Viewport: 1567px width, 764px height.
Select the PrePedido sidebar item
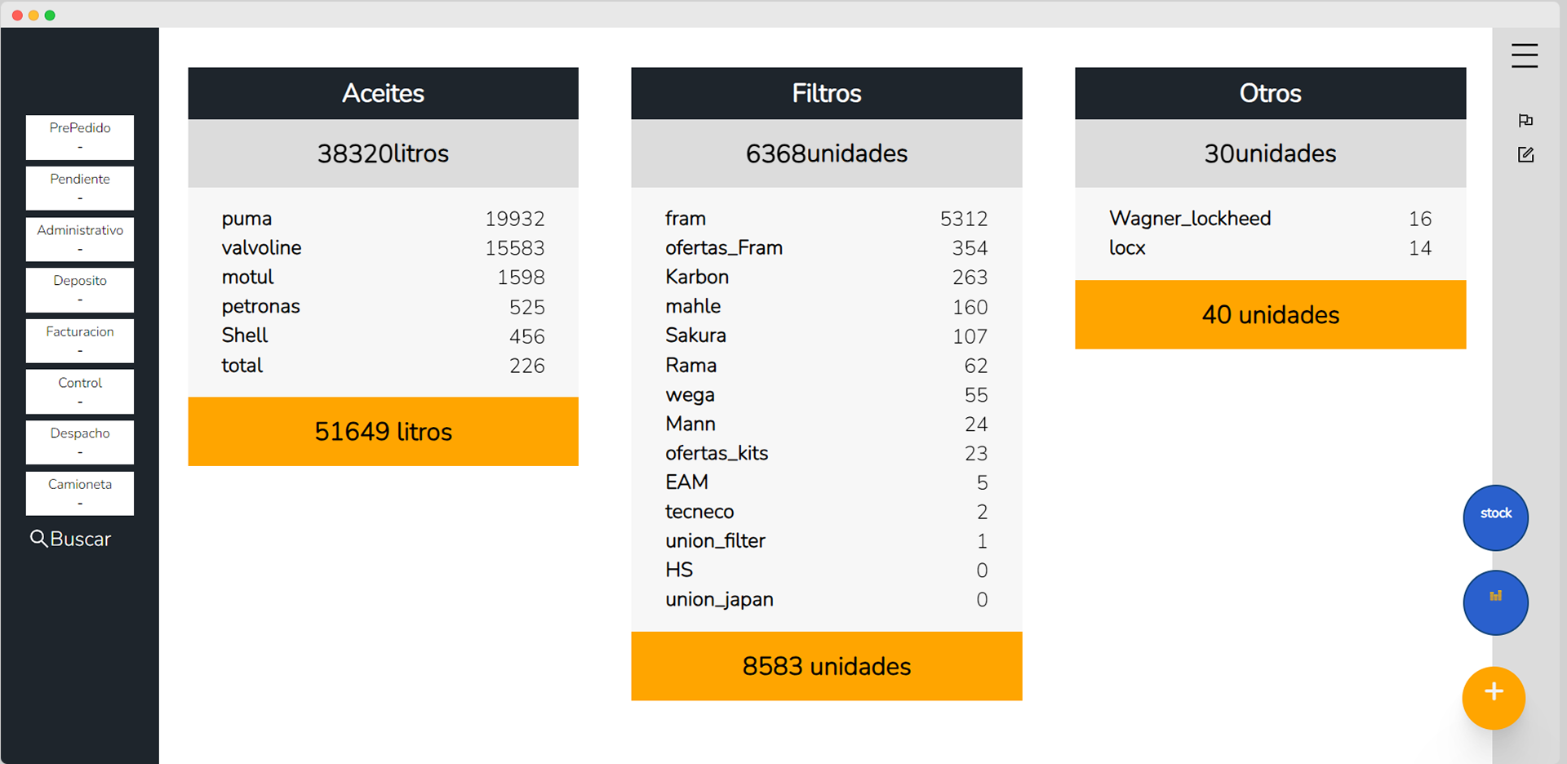80,137
